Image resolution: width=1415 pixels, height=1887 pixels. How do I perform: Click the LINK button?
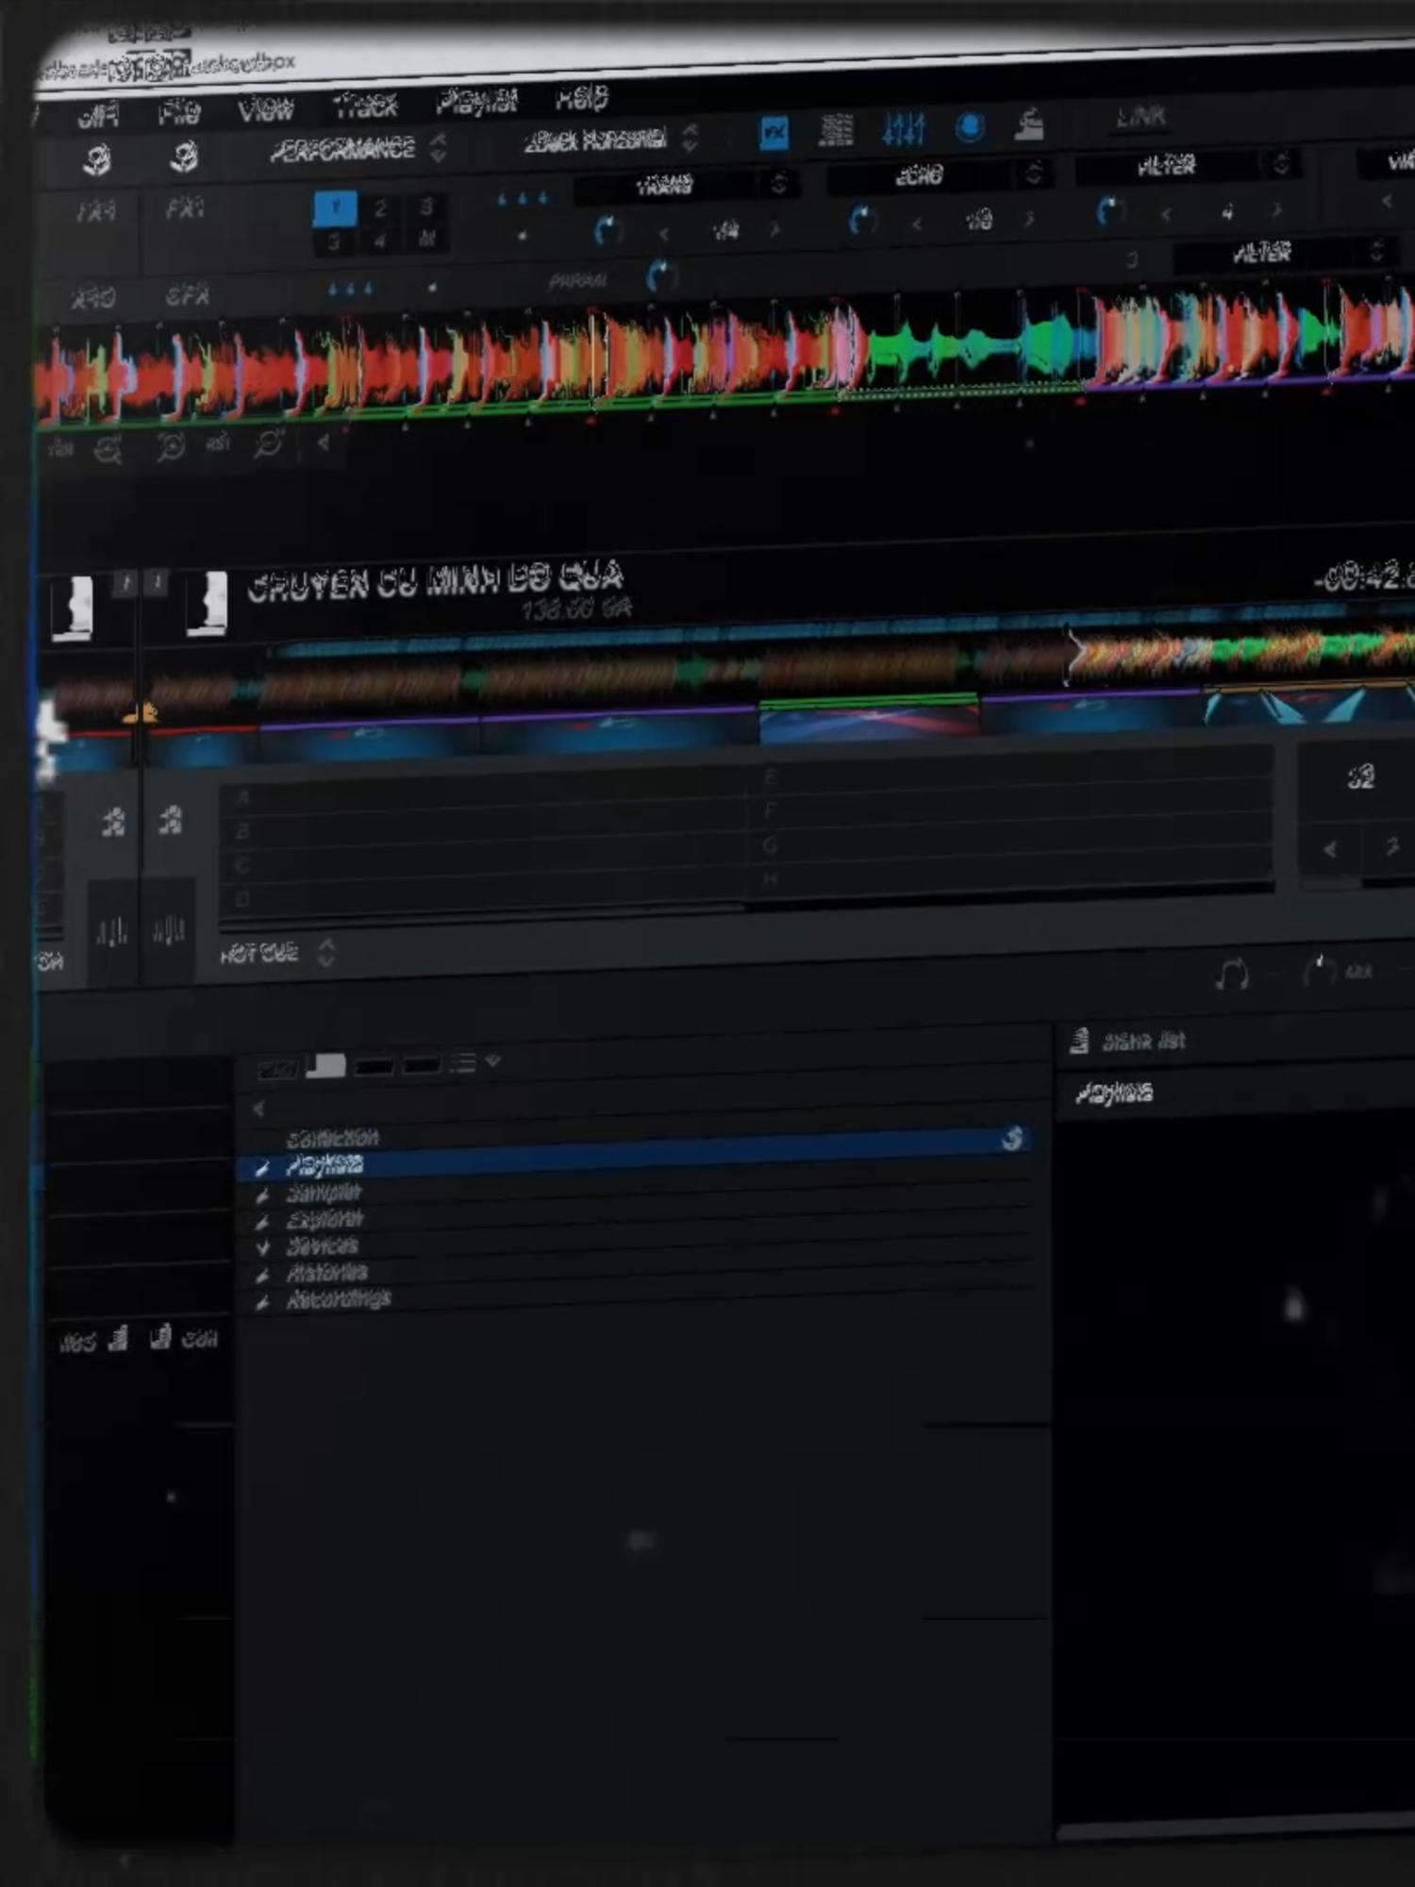[x=1141, y=118]
